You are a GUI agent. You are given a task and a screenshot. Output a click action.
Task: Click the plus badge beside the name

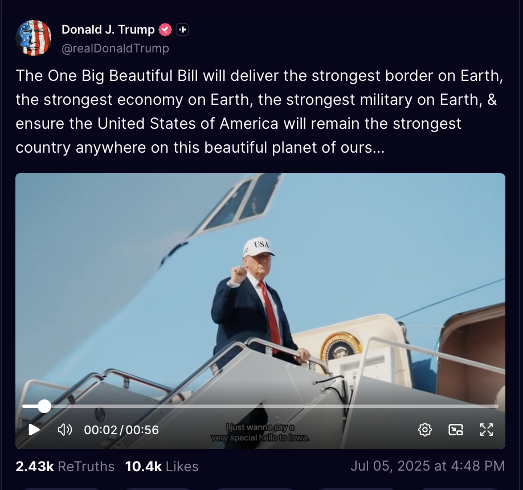pos(182,30)
